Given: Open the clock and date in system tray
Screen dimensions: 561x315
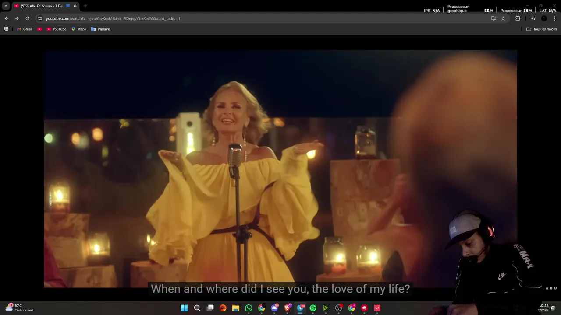Looking at the screenshot, I should pos(543,308).
